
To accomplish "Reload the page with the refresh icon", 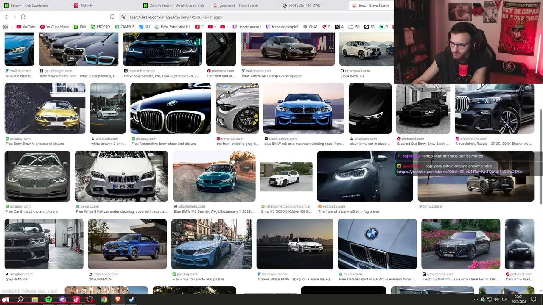I will click(23, 17).
